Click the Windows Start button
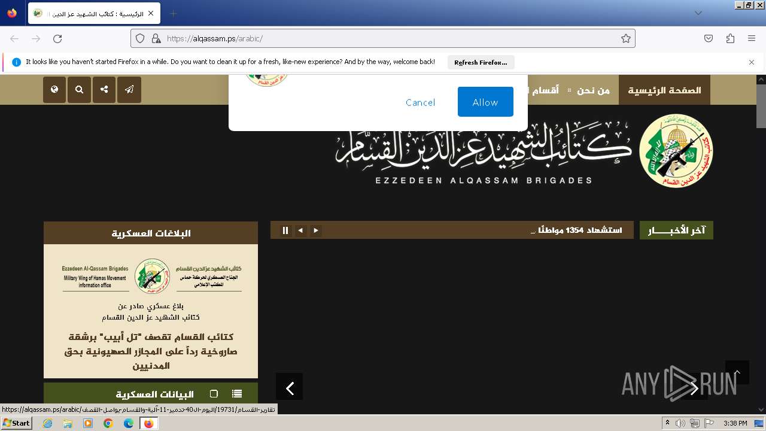Viewport: 766px width, 431px height. click(x=16, y=423)
